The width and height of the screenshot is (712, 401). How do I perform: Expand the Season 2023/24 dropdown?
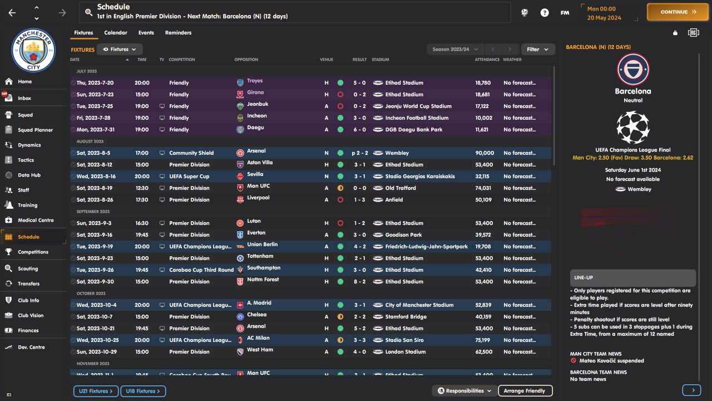pos(456,50)
